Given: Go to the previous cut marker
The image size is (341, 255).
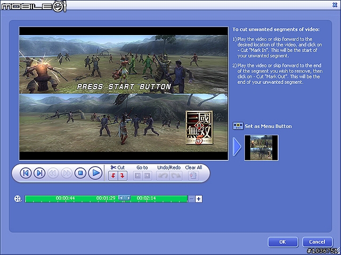Looking at the screenshot, I should pos(138,176).
